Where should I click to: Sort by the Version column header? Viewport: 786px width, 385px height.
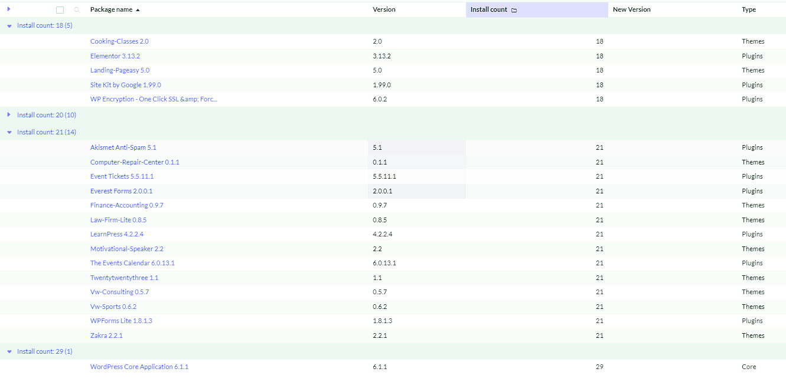(x=384, y=9)
